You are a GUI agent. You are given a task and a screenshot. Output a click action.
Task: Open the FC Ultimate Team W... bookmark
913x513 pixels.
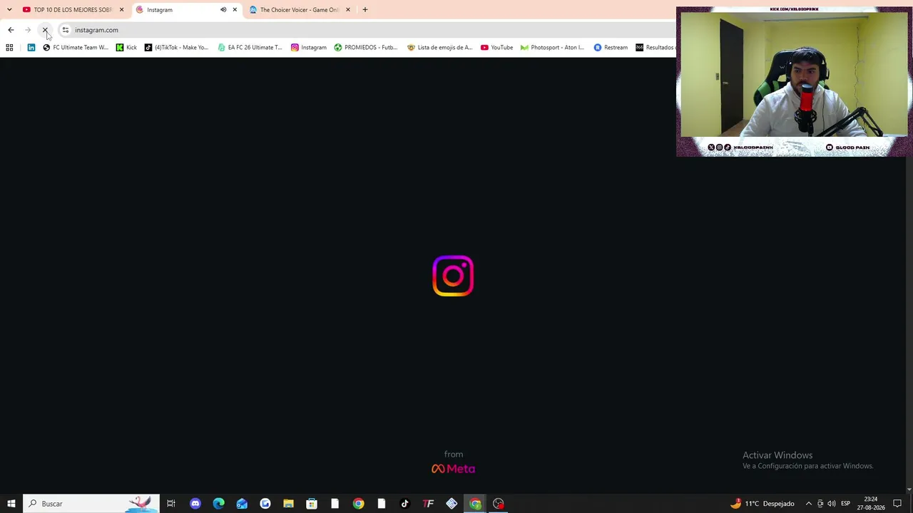tap(76, 48)
